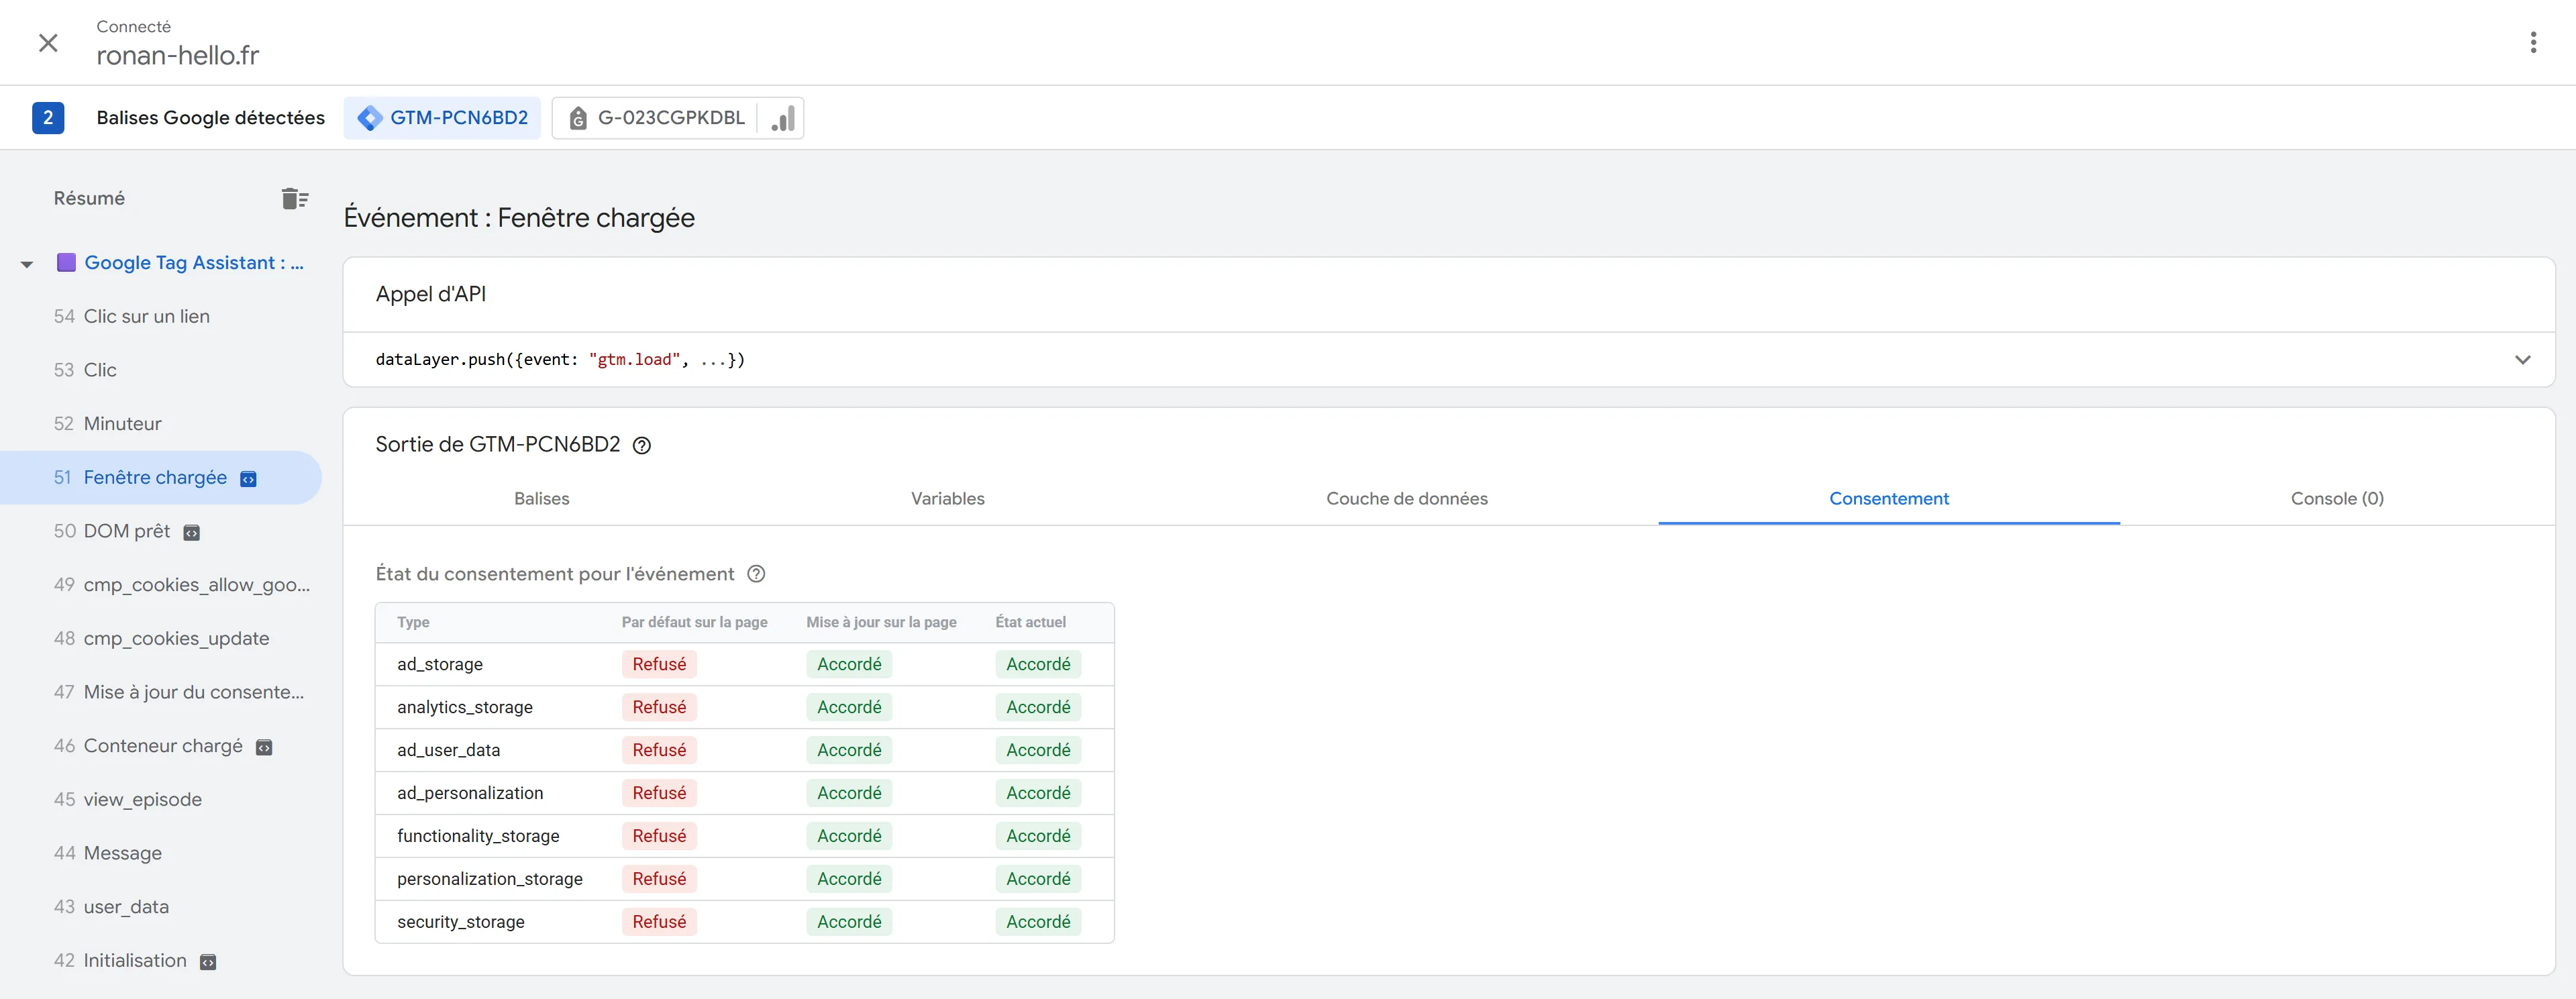Click the lock icon beside G-023CGPKDBL
Viewport: 2576px width, 999px height.
point(578,118)
